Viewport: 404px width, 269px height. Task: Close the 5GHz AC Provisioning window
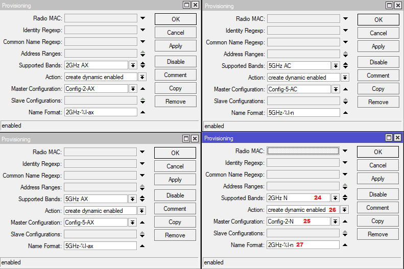coord(398,5)
